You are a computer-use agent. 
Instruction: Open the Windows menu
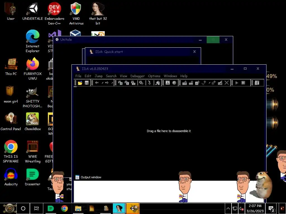click(x=170, y=76)
